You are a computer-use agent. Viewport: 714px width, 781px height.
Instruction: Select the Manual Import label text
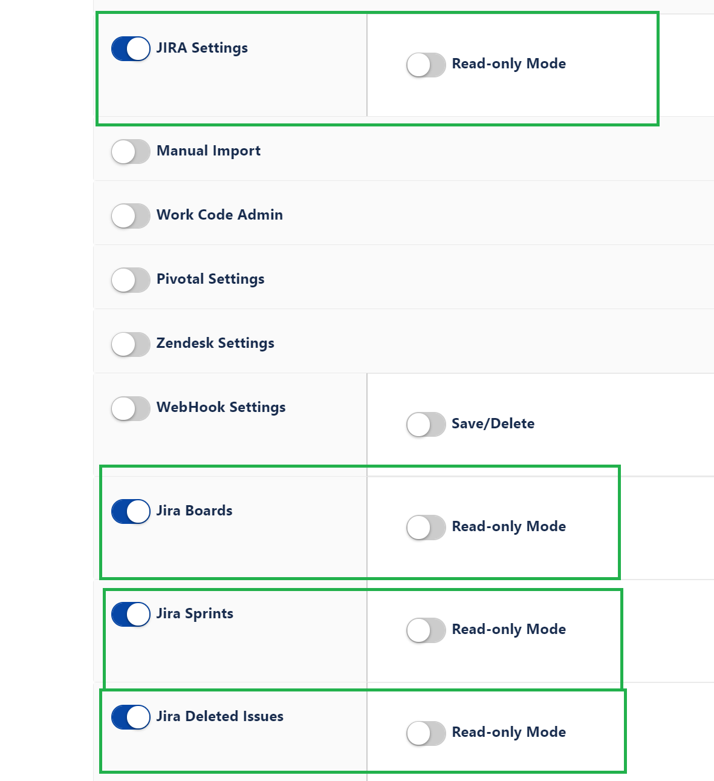208,151
